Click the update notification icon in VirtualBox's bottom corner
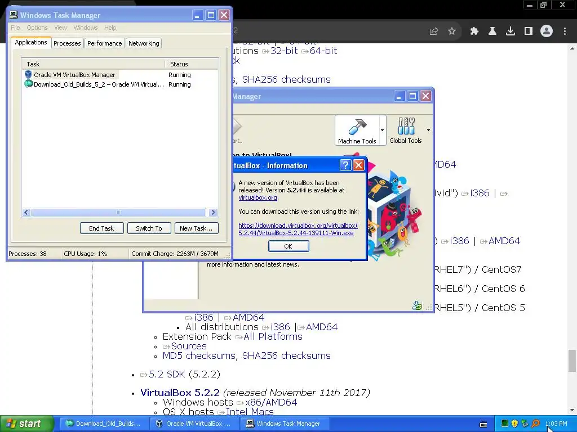Viewport: 577px width, 432px height. click(417, 305)
